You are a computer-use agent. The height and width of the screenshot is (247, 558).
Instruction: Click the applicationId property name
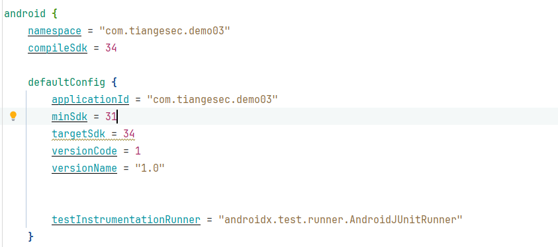click(91, 99)
